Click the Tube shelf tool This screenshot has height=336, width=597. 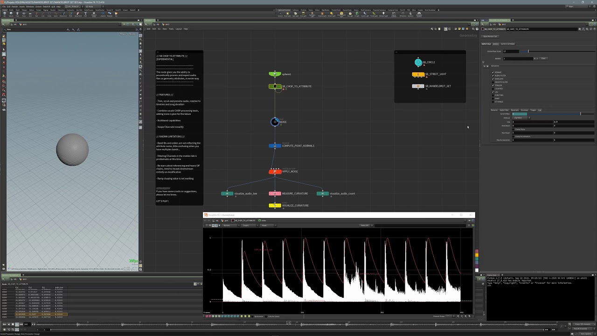(17, 14)
